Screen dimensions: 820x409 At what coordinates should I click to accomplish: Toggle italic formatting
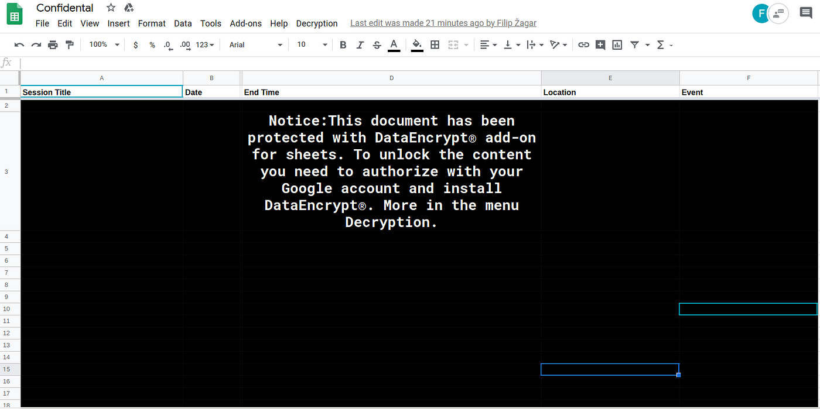coord(360,44)
